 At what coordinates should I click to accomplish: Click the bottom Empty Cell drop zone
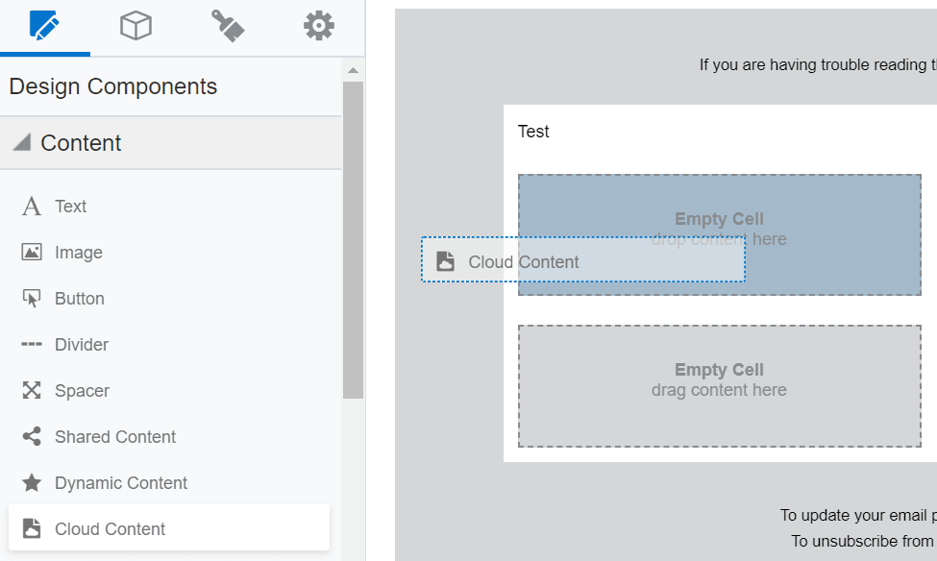719,385
